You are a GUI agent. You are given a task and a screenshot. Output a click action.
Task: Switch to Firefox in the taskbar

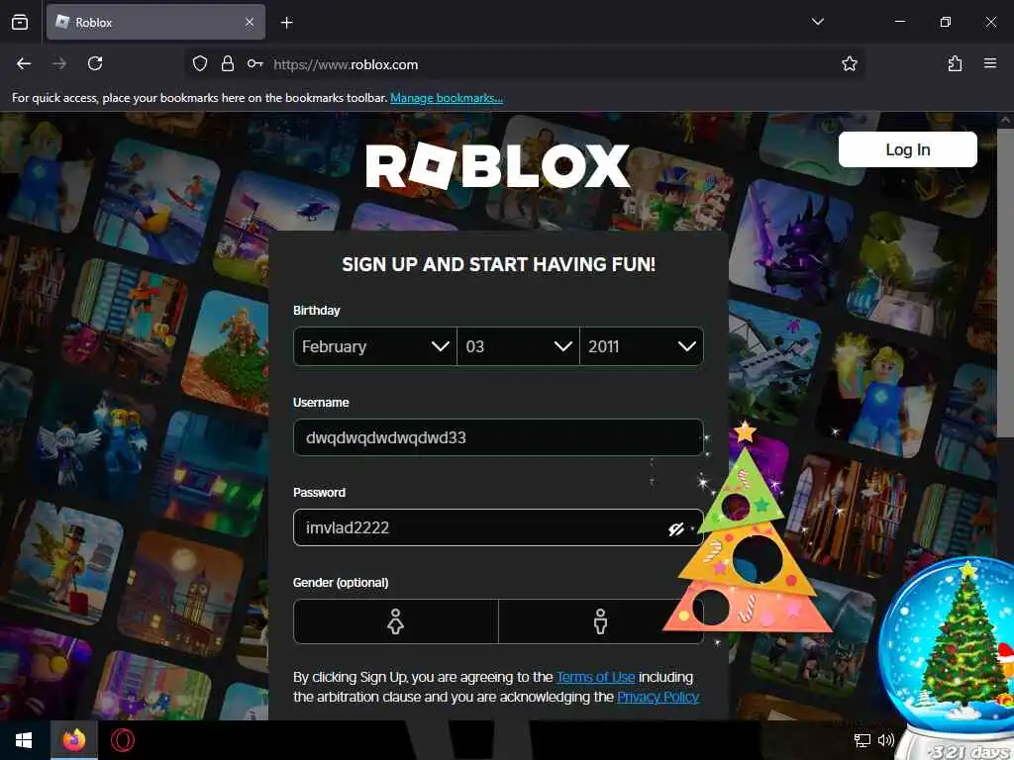pos(74,740)
